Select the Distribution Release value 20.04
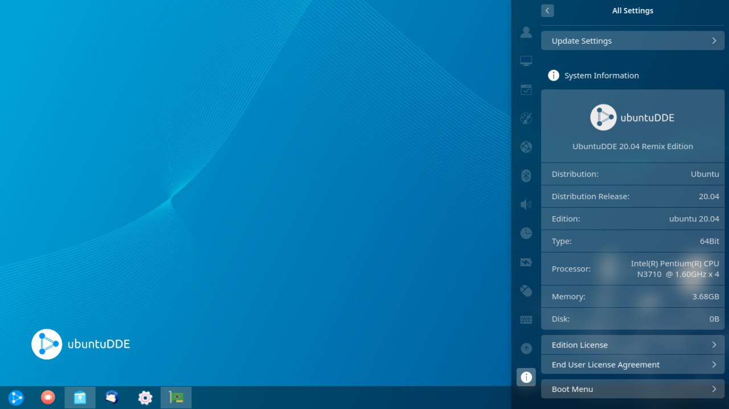 point(709,196)
